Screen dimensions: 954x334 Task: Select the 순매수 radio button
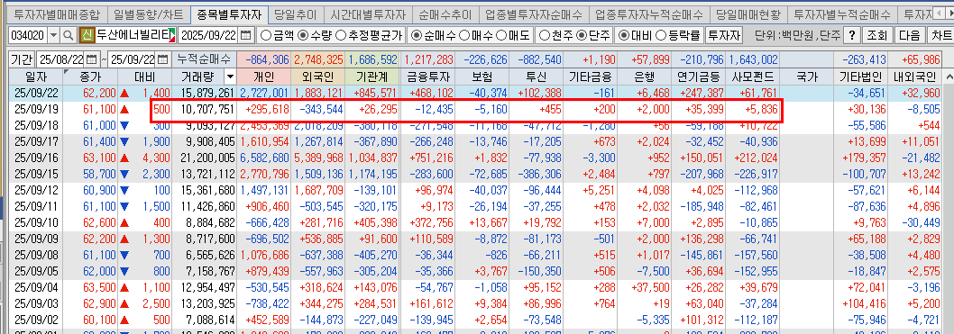(417, 36)
